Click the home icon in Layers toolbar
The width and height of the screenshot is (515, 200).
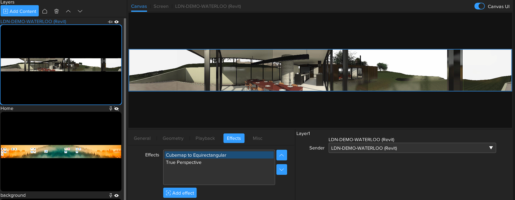pos(45,11)
